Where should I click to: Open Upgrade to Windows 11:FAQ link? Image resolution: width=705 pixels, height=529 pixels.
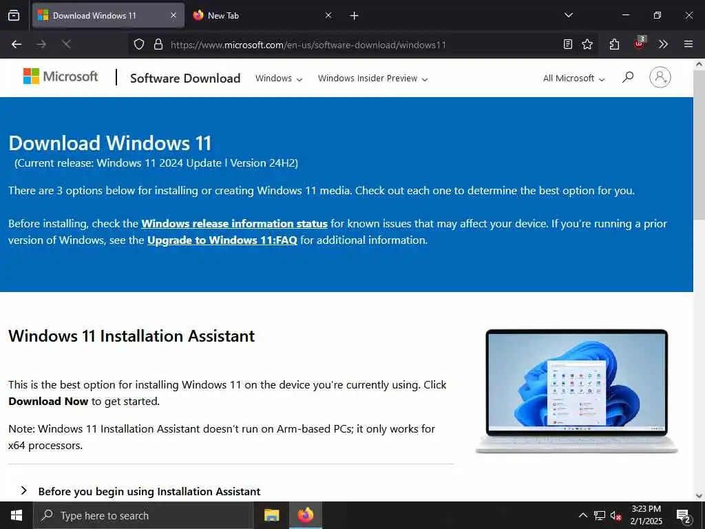point(222,240)
